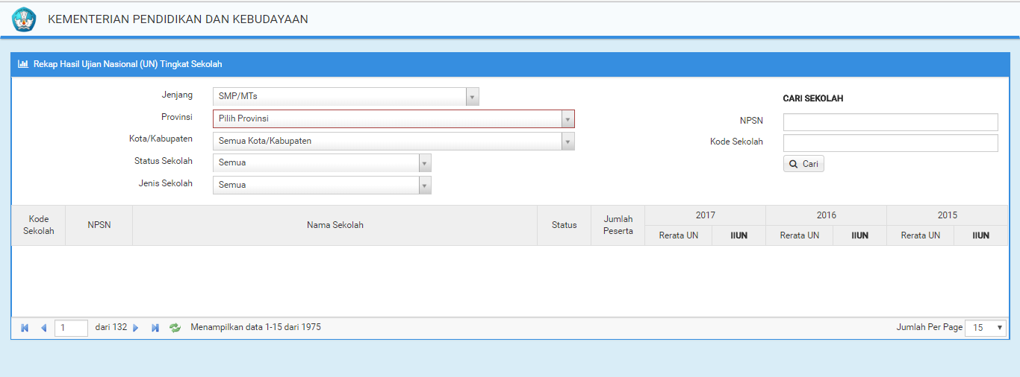Click IIUN header under 2017
Viewport: 1020px width, 377px height.
coord(739,235)
